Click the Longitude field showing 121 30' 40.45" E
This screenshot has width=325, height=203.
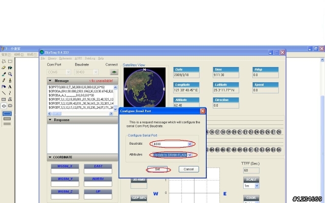186,90
